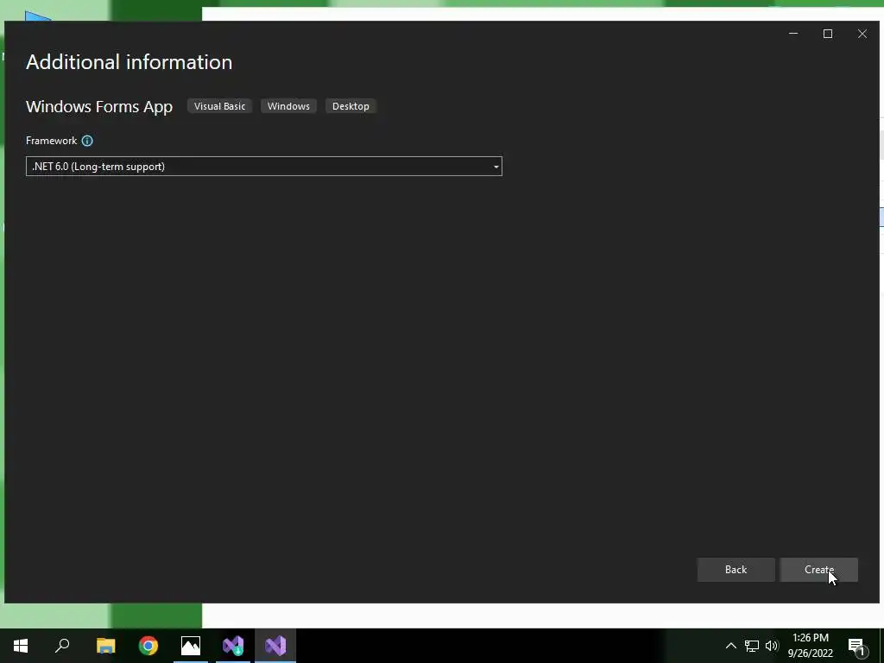Open the Photos app in taskbar
Screen dimensions: 884x663
191,646
